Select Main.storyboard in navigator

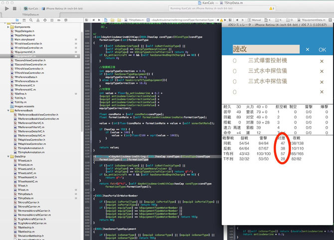coord(24,39)
